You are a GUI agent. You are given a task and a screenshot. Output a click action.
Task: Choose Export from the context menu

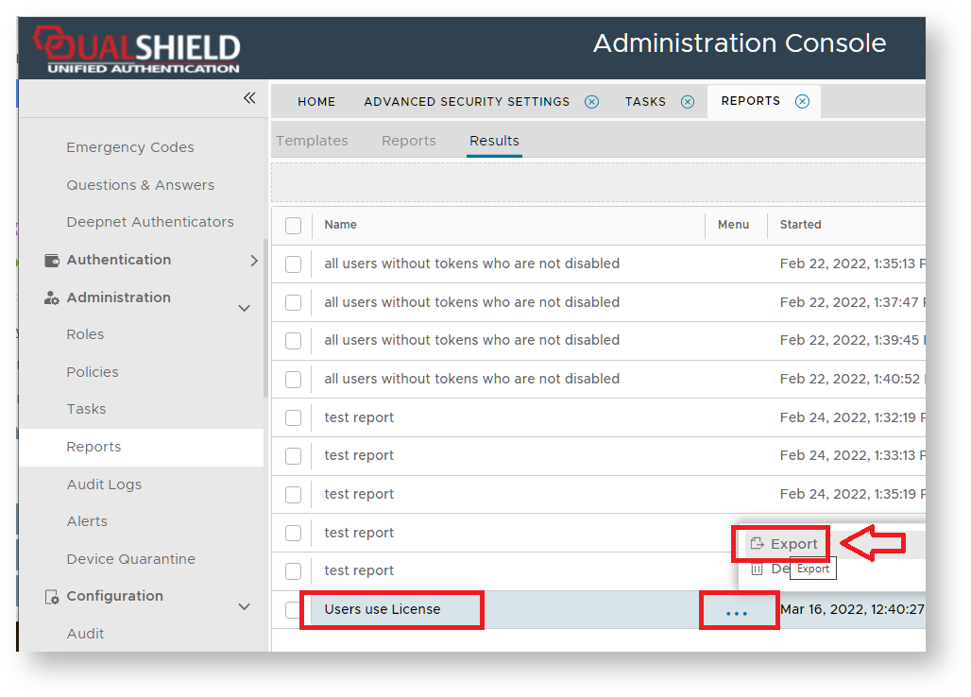pos(783,544)
